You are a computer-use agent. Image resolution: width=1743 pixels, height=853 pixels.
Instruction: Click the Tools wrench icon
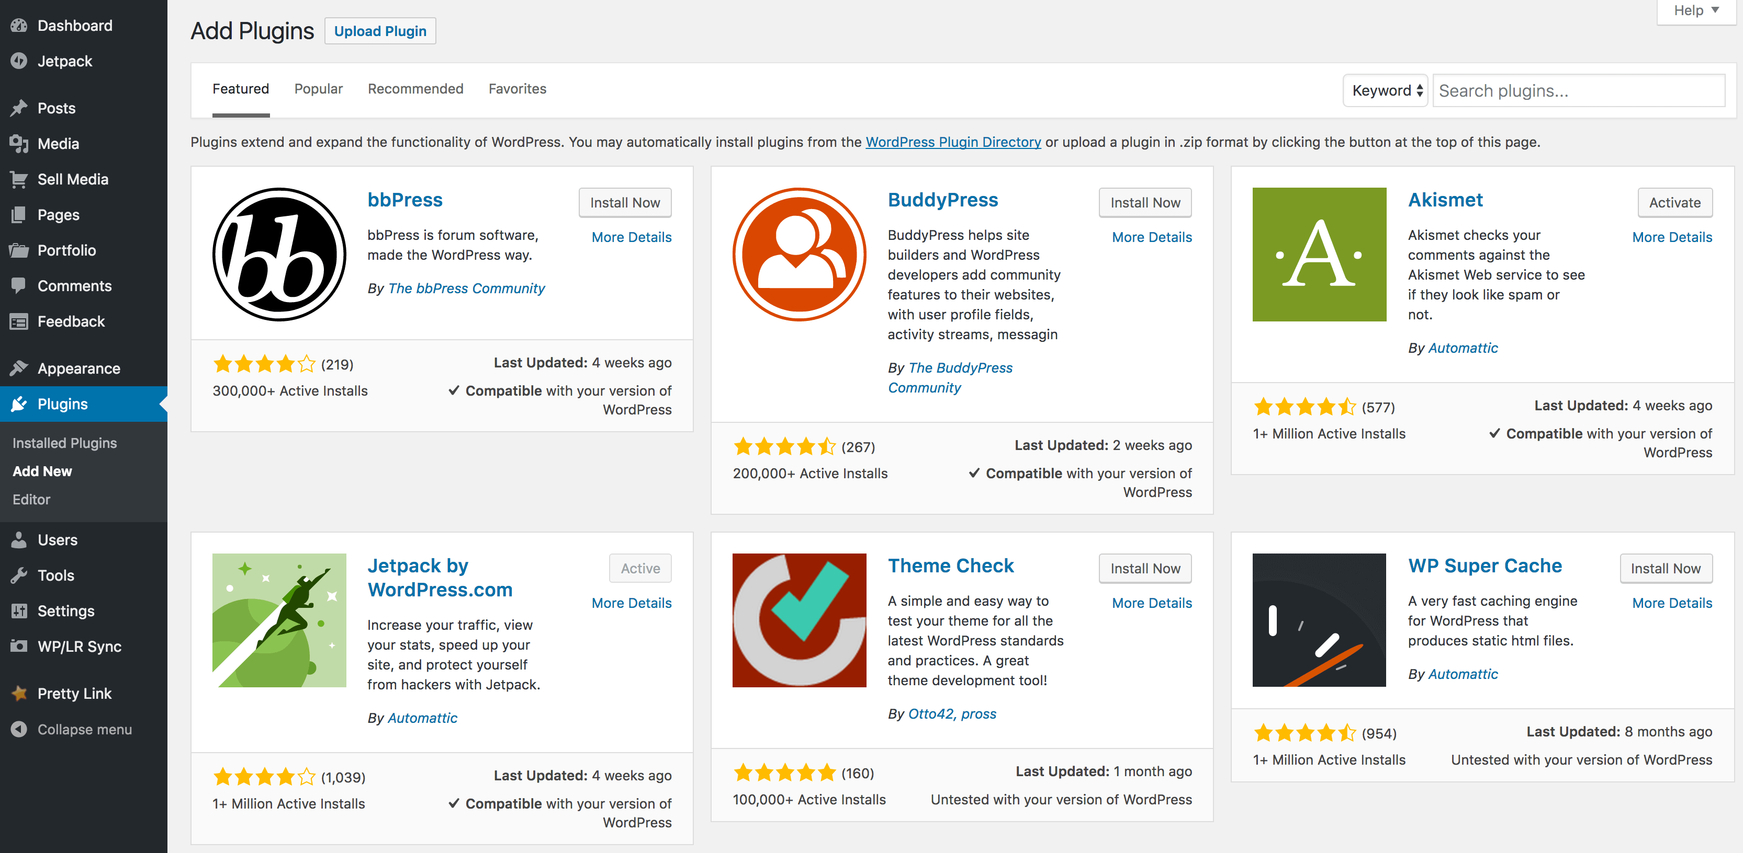(x=19, y=575)
